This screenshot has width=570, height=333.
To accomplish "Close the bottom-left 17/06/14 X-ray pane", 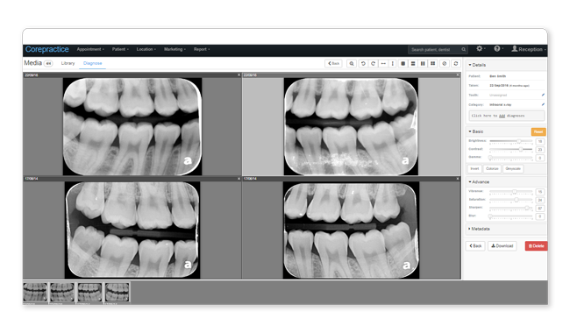I will (239, 179).
